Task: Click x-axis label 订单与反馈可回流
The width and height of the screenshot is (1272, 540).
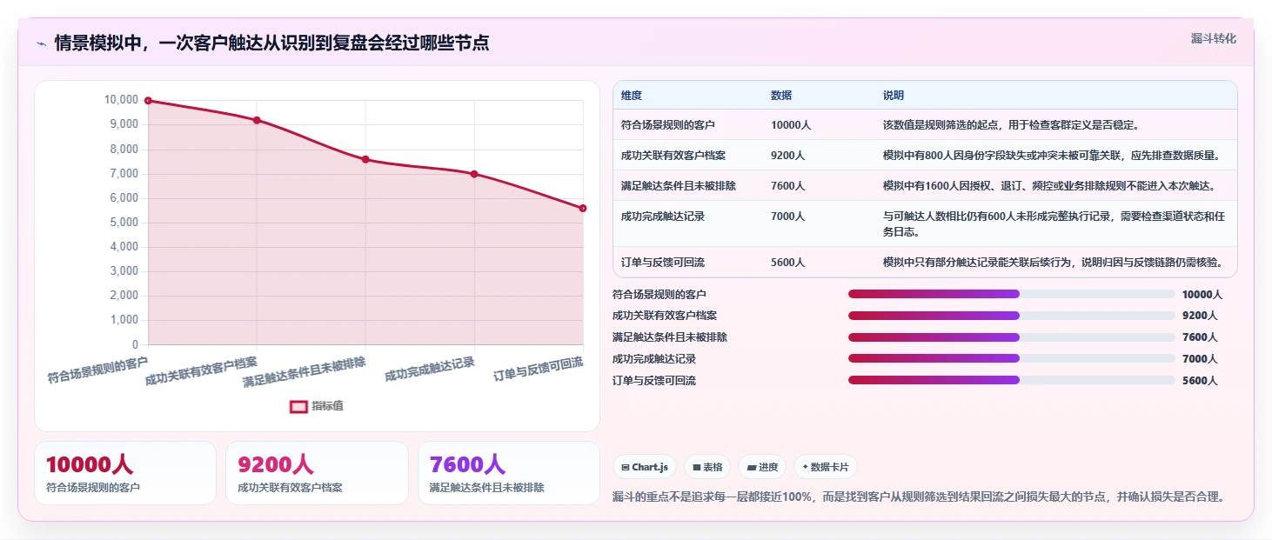Action: (539, 370)
